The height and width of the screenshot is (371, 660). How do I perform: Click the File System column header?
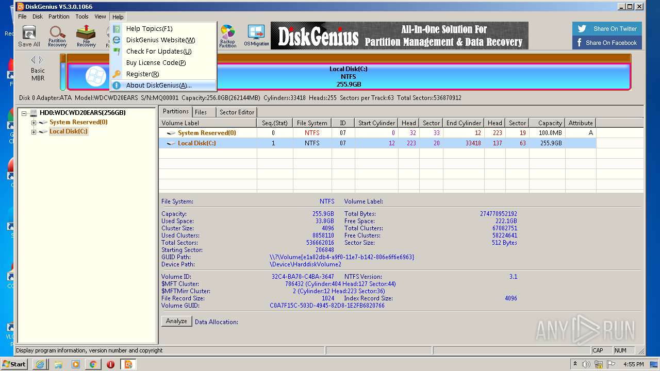pos(312,123)
